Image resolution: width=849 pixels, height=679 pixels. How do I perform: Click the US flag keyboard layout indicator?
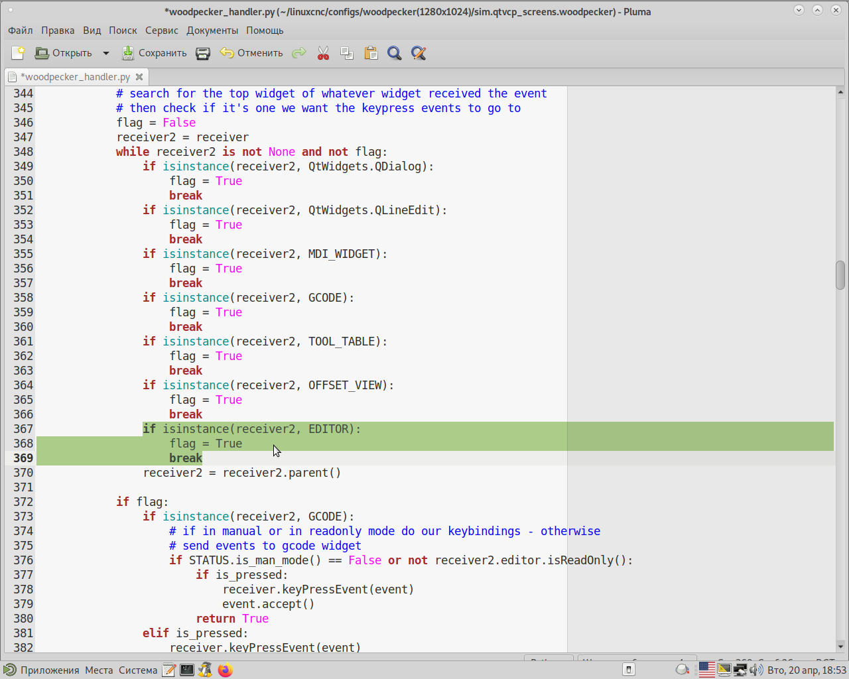pos(707,670)
